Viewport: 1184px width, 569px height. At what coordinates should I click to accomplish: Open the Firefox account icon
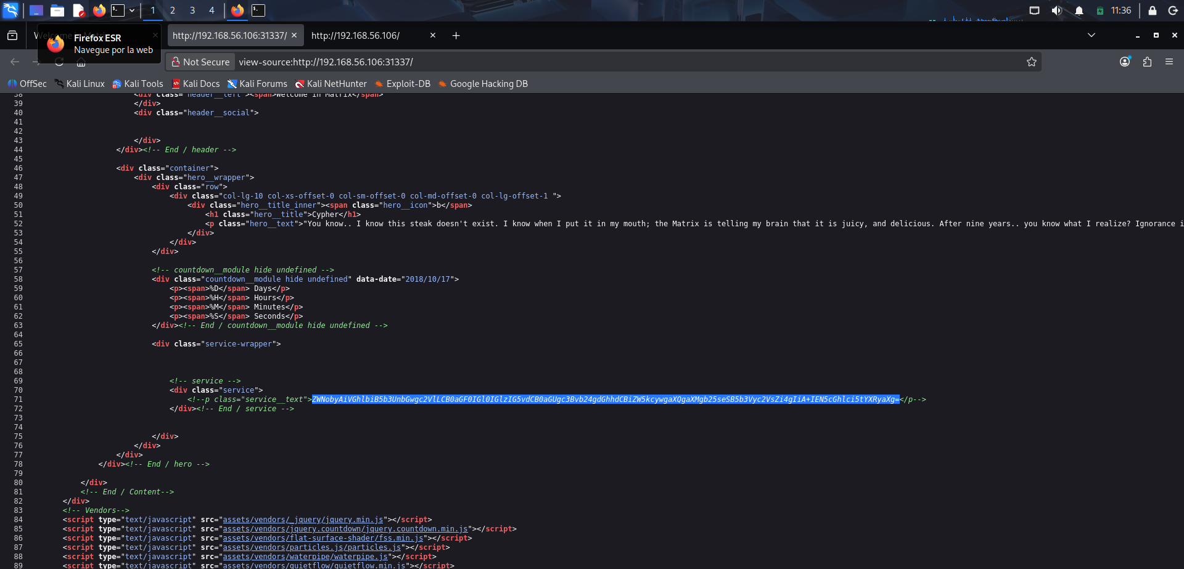coord(1125,62)
